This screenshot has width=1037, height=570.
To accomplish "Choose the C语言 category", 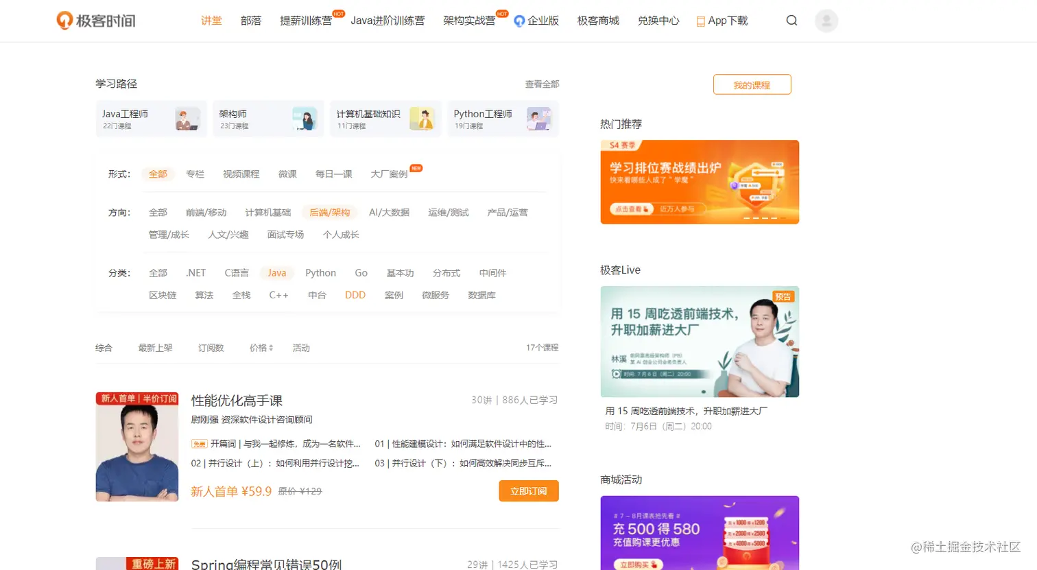I will [x=237, y=273].
